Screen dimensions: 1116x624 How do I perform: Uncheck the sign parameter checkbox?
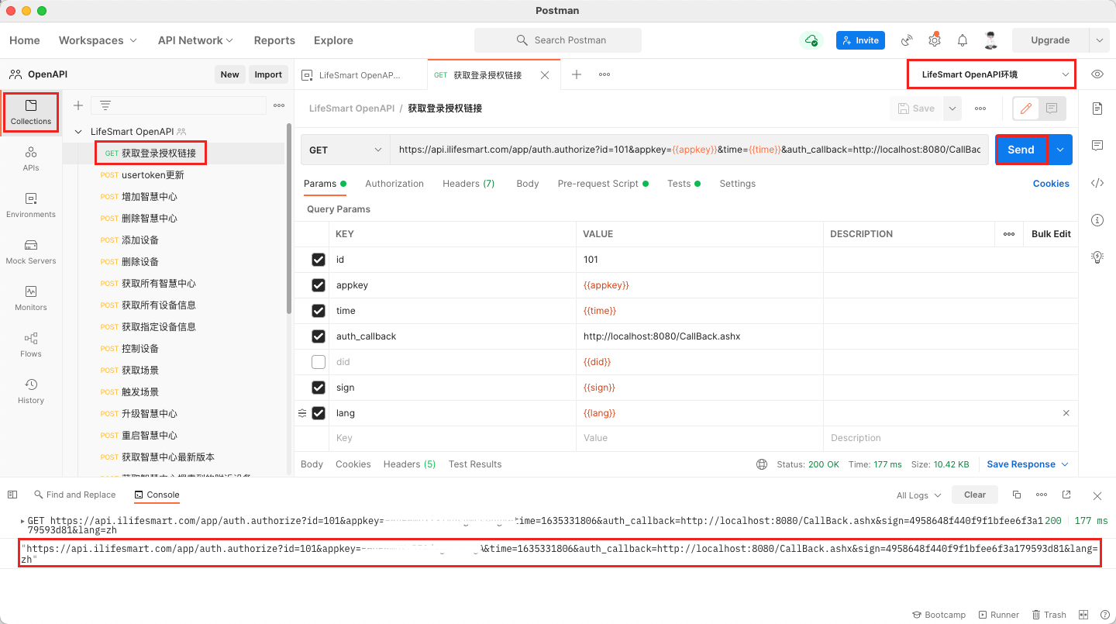point(319,388)
